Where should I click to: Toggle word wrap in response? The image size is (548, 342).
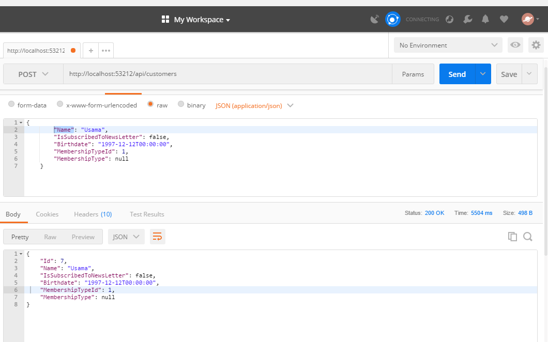[x=158, y=237]
